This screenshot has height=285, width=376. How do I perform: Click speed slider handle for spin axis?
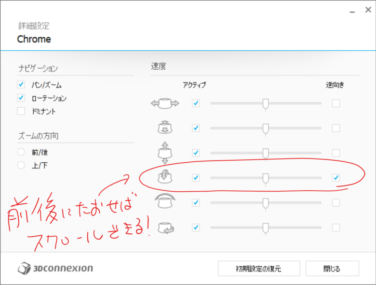[x=266, y=228]
